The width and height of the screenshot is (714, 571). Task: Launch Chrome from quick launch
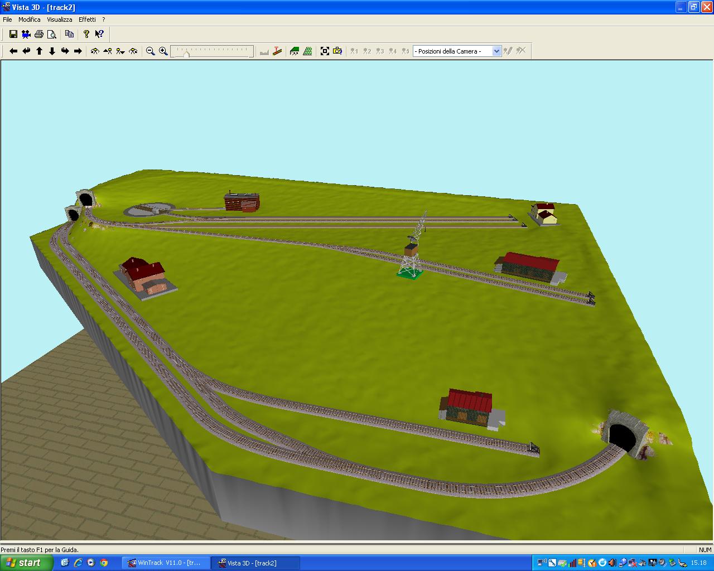104,563
